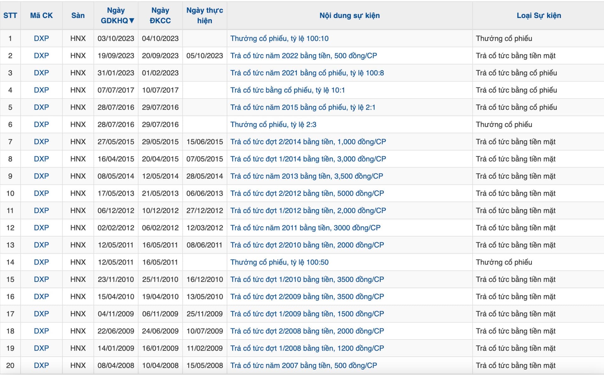The height and width of the screenshot is (375, 604).
Task: Open 'Thưởng cổ phiếu, tỷ lệ 100:50' link
Action: click(279, 262)
